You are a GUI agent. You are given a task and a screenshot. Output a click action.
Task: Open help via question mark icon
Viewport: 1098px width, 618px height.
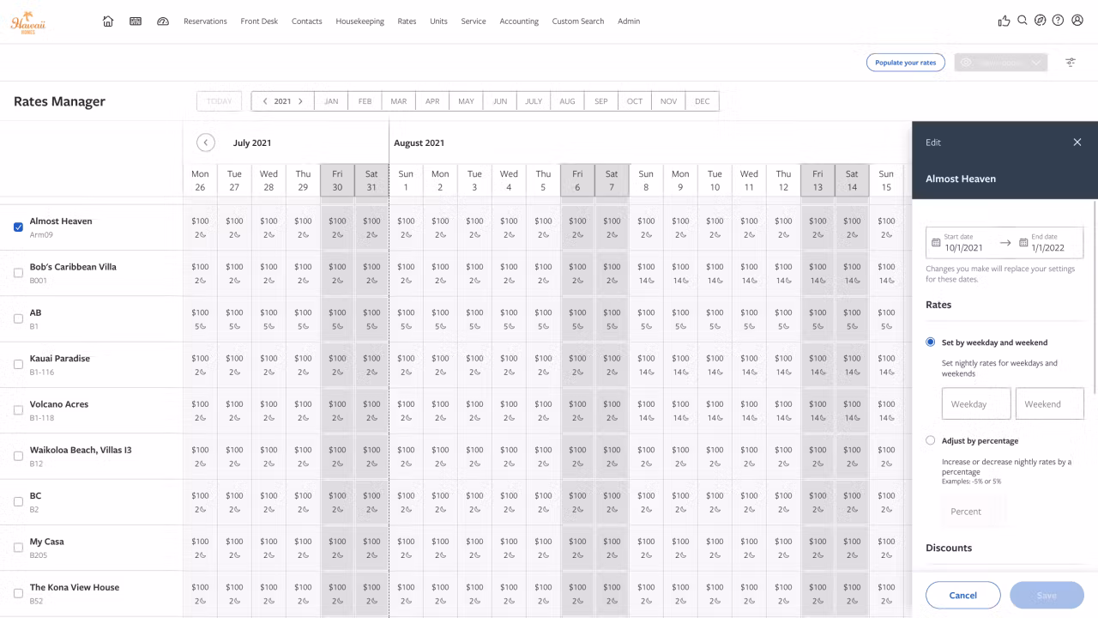(1059, 21)
